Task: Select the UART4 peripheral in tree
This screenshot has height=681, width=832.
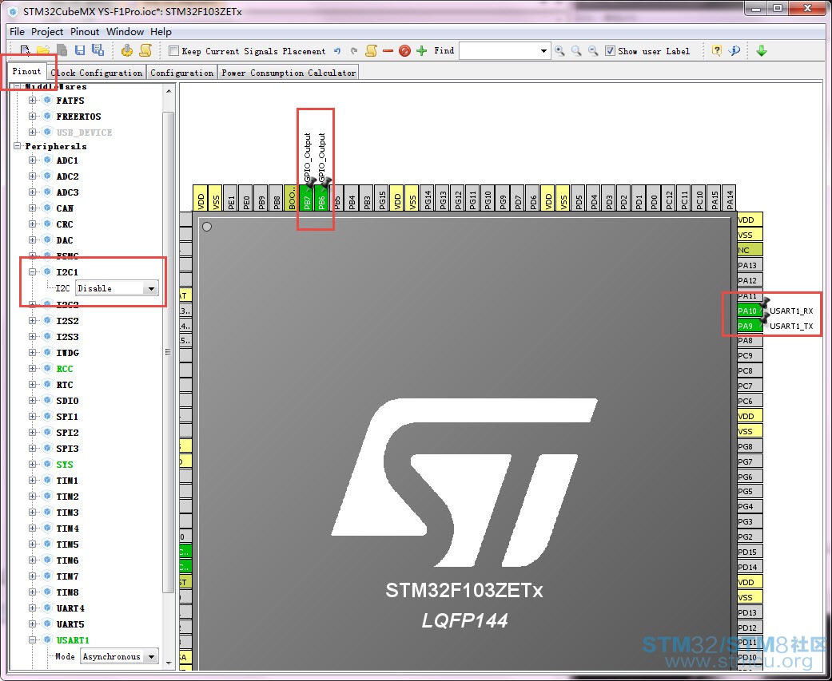Action: 70,608
